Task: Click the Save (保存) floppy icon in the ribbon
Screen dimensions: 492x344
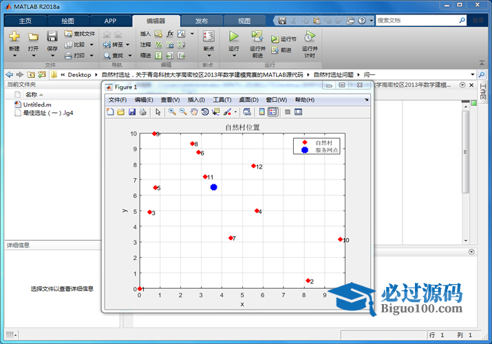Action: tap(52, 36)
